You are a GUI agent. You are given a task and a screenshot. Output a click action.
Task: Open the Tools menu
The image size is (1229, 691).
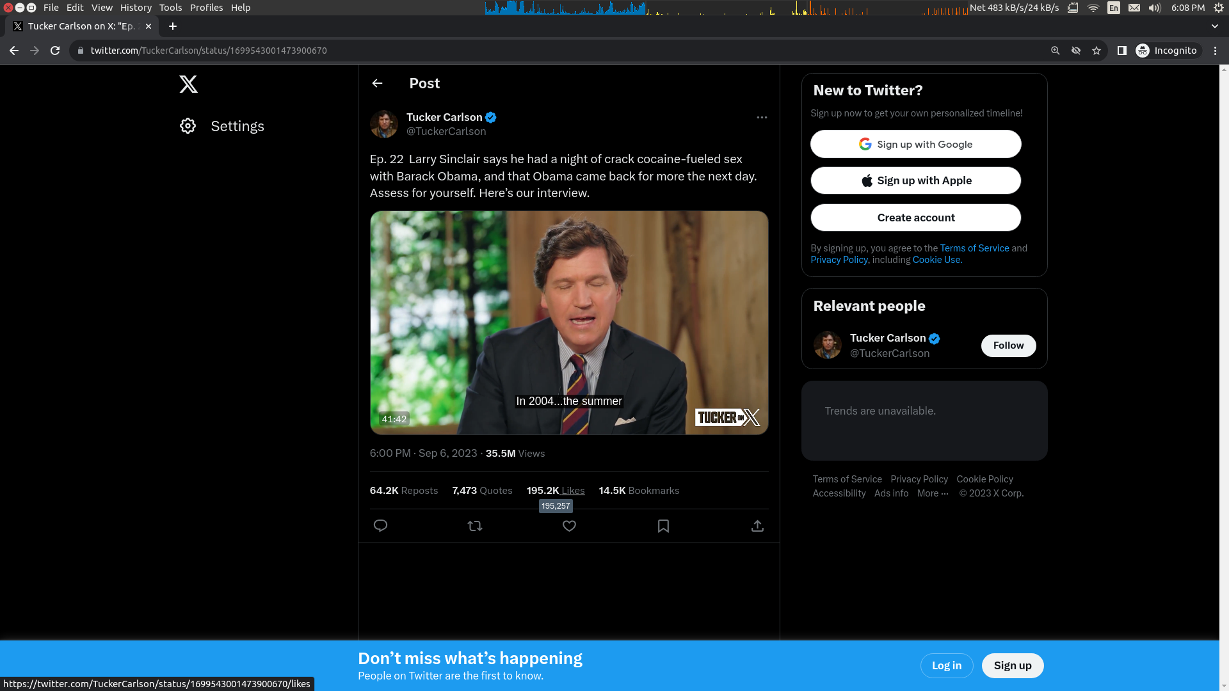(x=170, y=8)
